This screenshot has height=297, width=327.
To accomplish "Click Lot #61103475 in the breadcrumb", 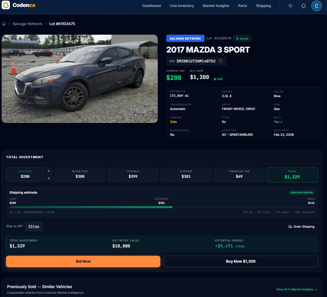I will [62, 24].
